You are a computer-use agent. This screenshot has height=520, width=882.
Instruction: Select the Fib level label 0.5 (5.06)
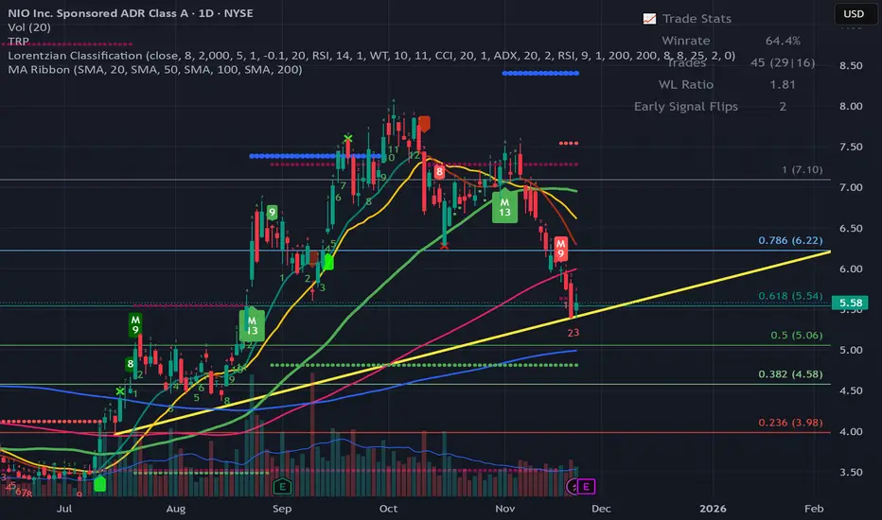pos(797,335)
